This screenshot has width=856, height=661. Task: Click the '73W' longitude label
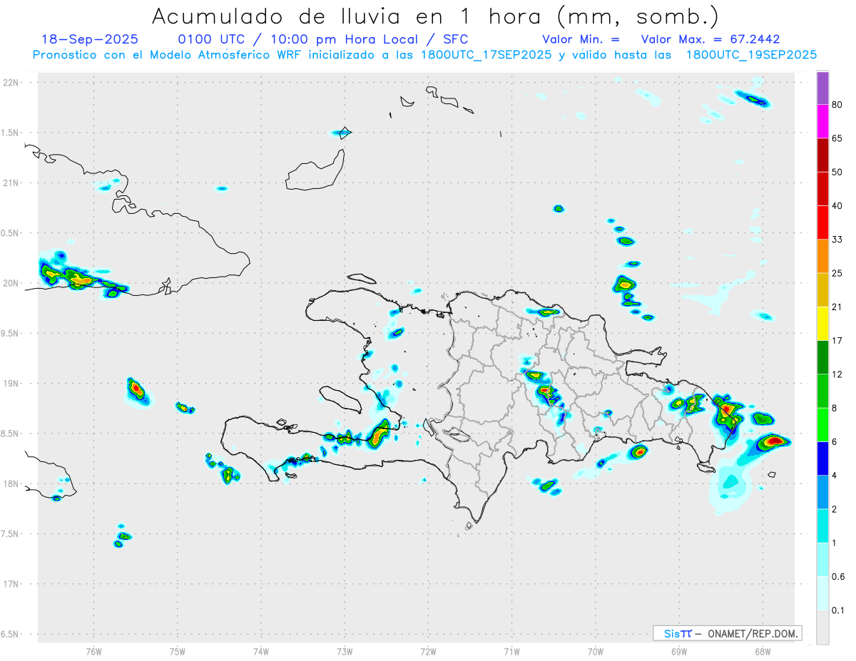(x=345, y=651)
